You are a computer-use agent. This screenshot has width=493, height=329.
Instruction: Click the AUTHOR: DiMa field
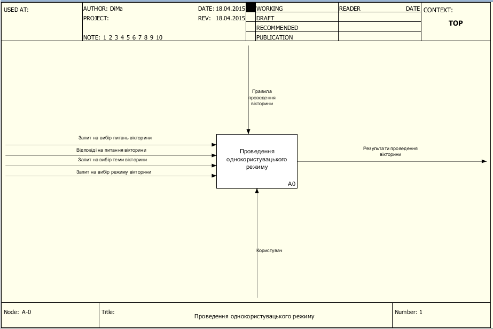coord(103,9)
